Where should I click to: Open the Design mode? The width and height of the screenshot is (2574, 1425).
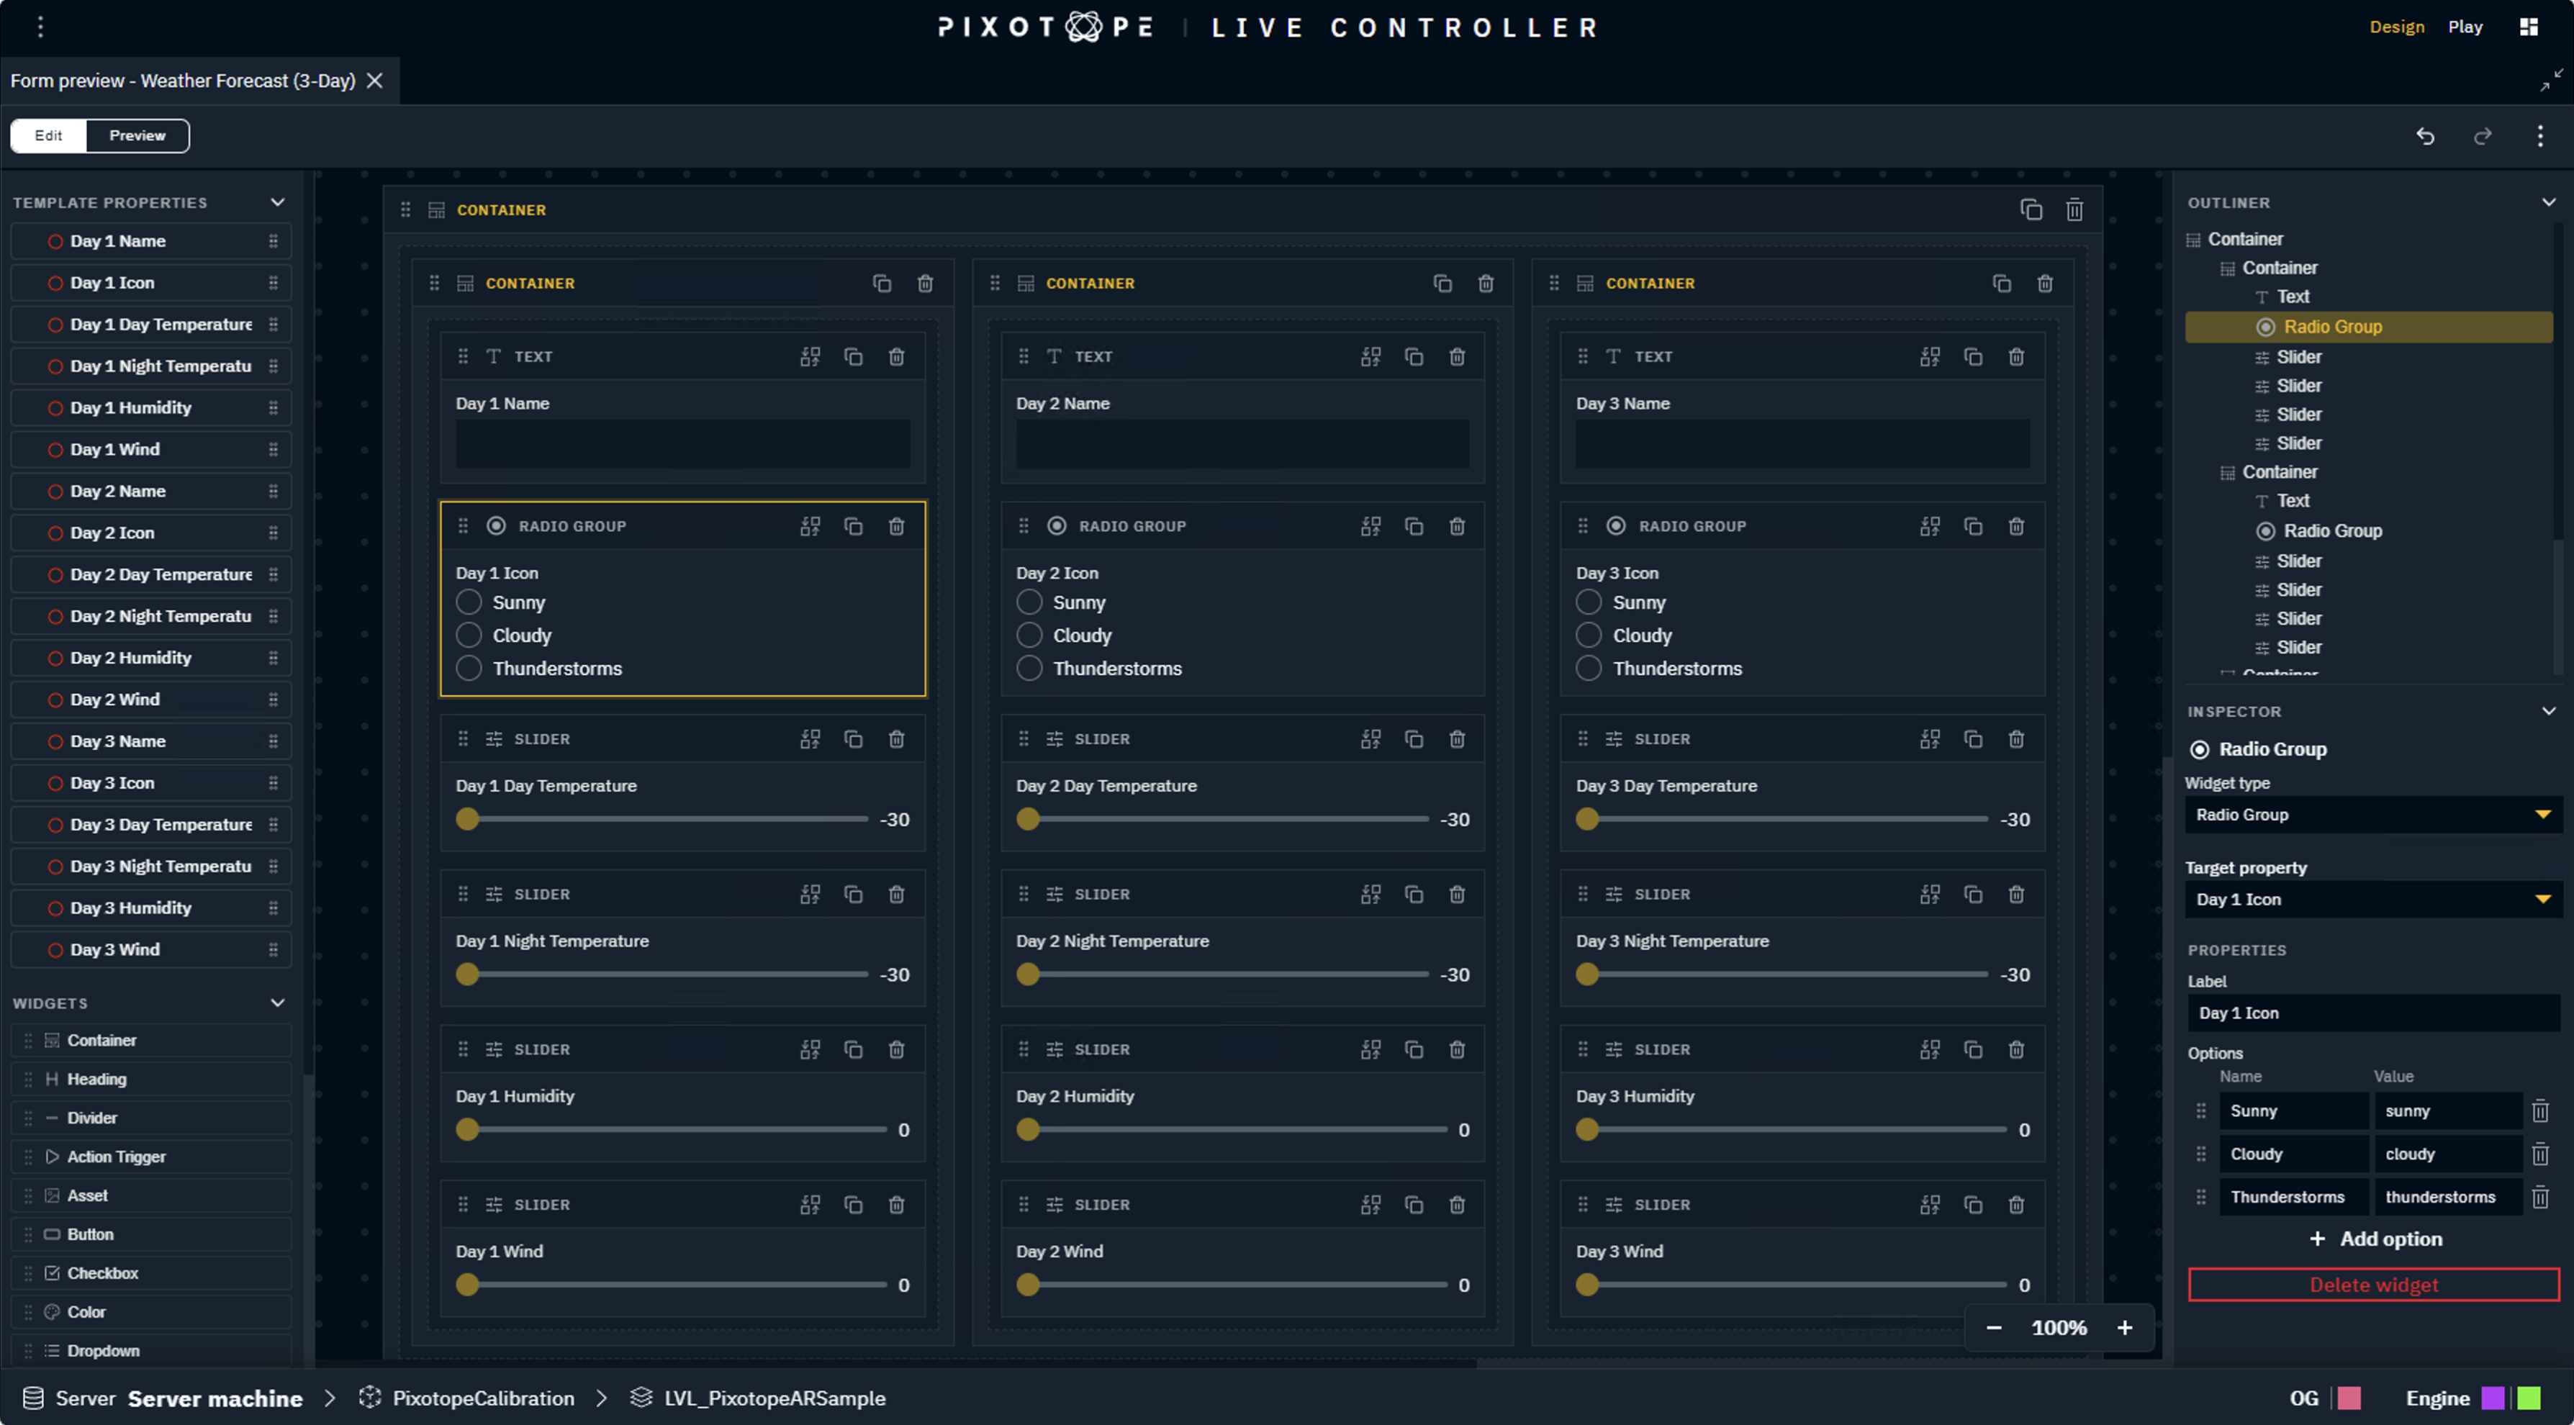[2396, 27]
